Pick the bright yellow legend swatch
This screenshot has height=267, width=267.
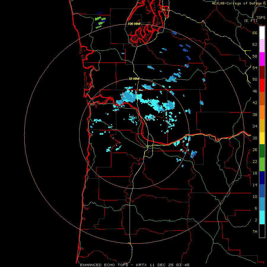(x=262, y=138)
